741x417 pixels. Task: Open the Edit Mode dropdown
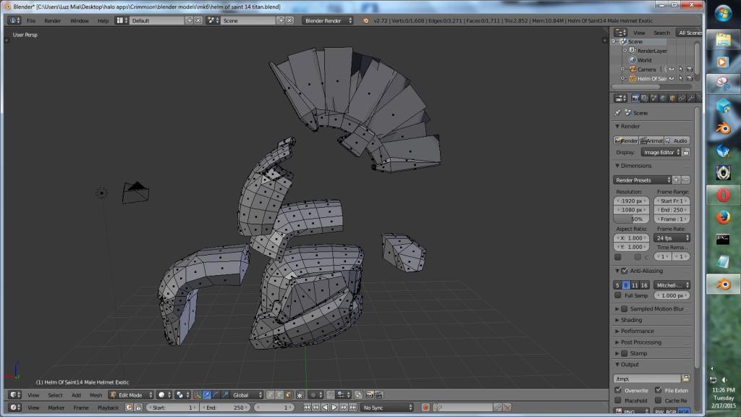[131, 395]
